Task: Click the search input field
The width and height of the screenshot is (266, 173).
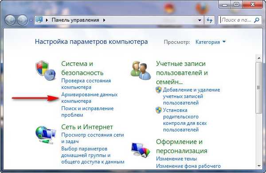Action: pos(236,20)
